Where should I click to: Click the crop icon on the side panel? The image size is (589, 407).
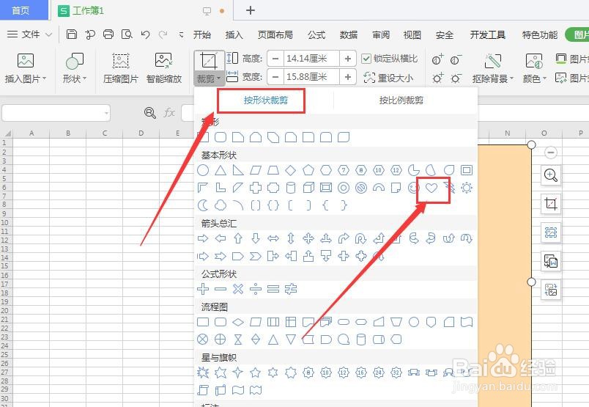551,204
